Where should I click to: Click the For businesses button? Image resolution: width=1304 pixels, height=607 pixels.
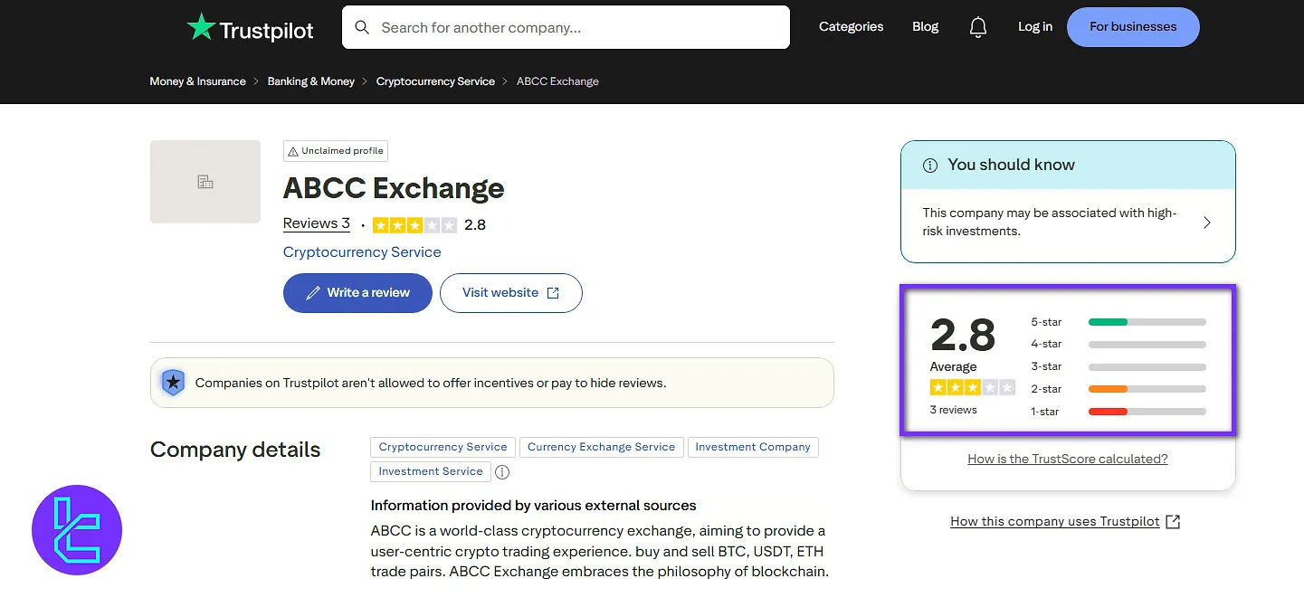[1132, 26]
